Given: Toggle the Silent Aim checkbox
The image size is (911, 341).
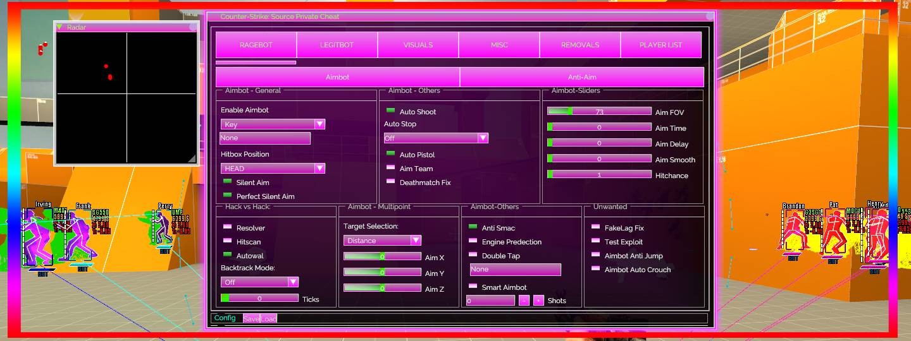Looking at the screenshot, I should point(228,182).
